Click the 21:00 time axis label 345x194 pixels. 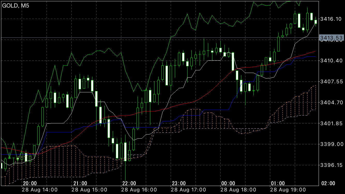point(80,183)
